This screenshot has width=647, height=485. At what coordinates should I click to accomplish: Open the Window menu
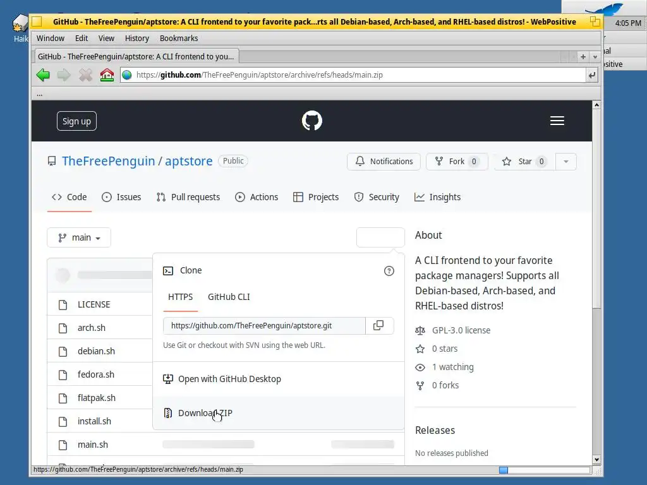coord(51,39)
